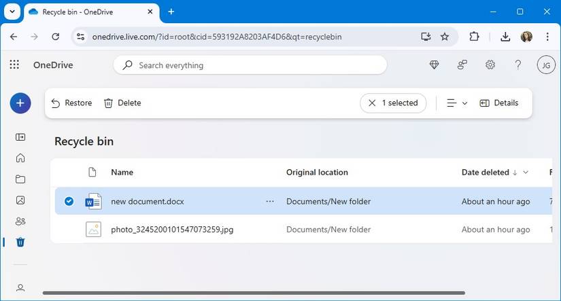Image resolution: width=561 pixels, height=301 pixels.
Task: Open a new browser tab
Action: [x=171, y=12]
